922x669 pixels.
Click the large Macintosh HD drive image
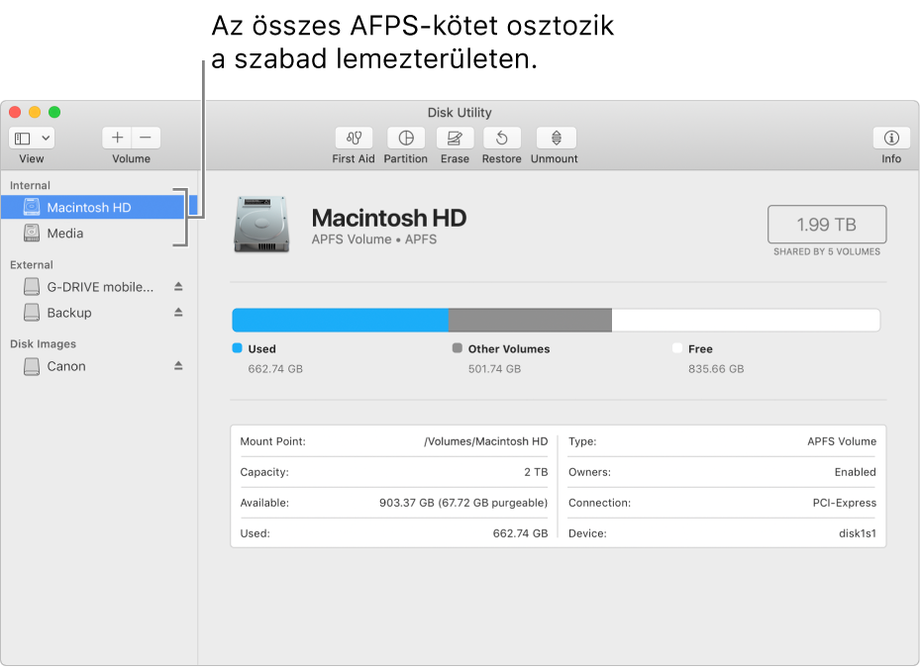tap(261, 225)
